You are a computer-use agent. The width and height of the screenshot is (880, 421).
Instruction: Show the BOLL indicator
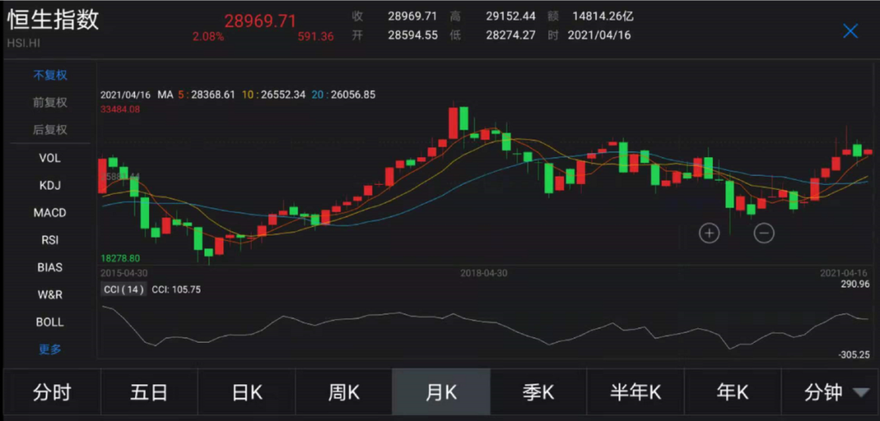click(x=50, y=322)
